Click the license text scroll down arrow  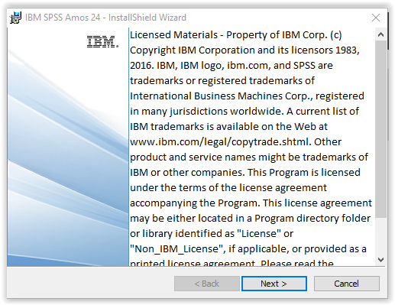click(380, 260)
